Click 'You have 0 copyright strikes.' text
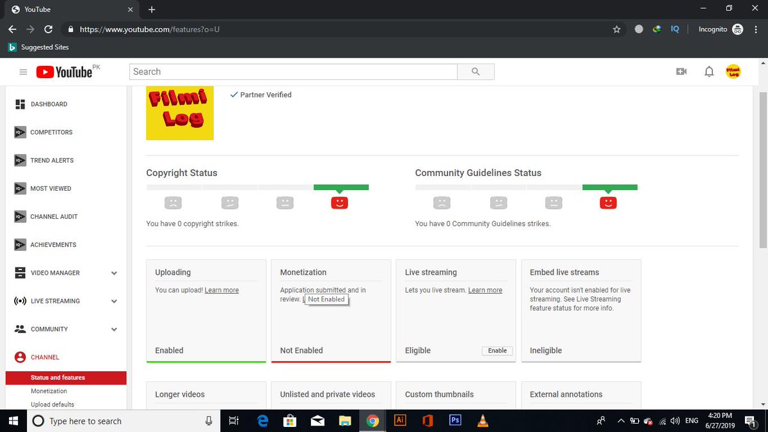768x432 pixels. tap(193, 224)
